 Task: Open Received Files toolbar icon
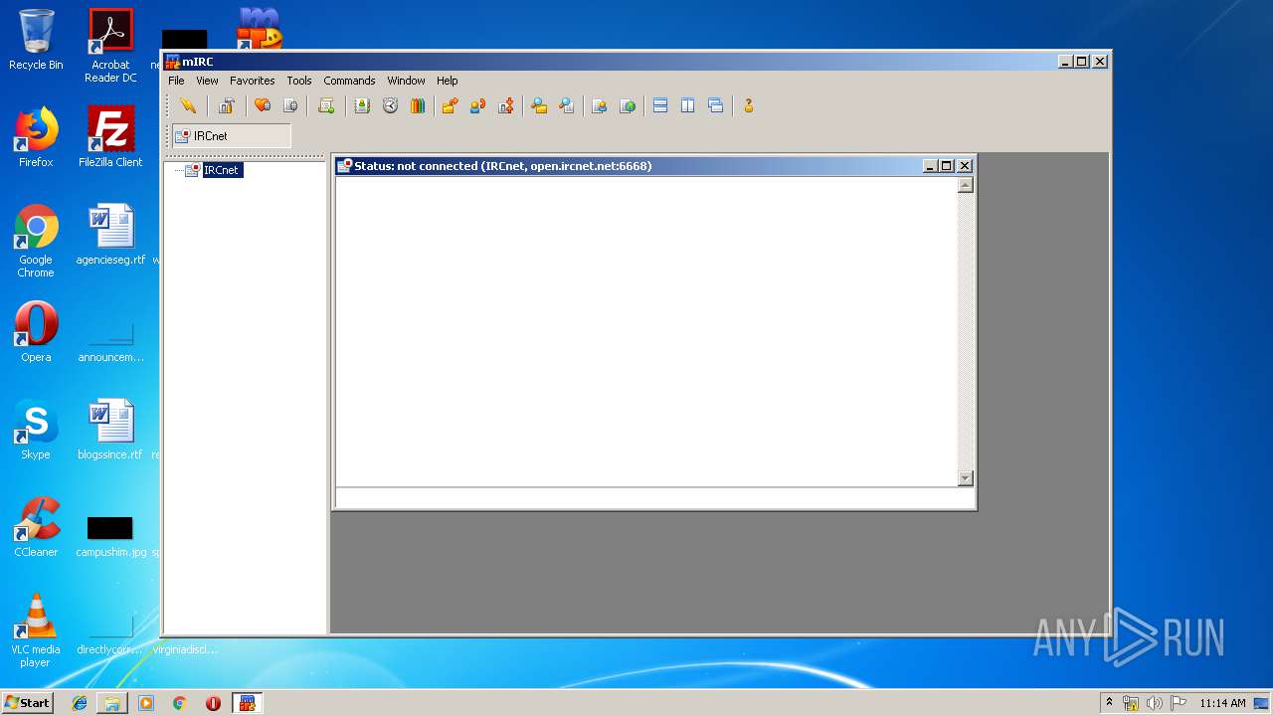tap(539, 106)
